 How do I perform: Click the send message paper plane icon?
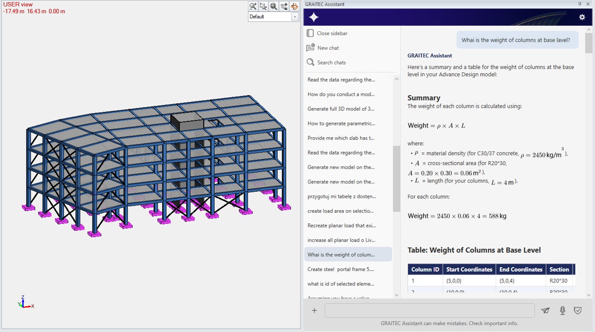[545, 311]
